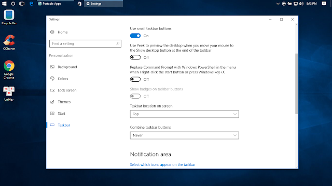Minimize the Settings window
Image resolution: width=332 pixels, height=186 pixels.
pos(270,20)
